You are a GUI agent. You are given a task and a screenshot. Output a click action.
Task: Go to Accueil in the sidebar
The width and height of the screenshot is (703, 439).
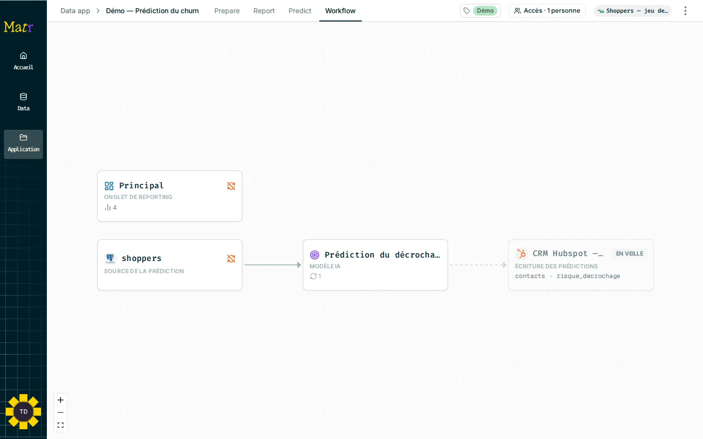click(x=23, y=61)
